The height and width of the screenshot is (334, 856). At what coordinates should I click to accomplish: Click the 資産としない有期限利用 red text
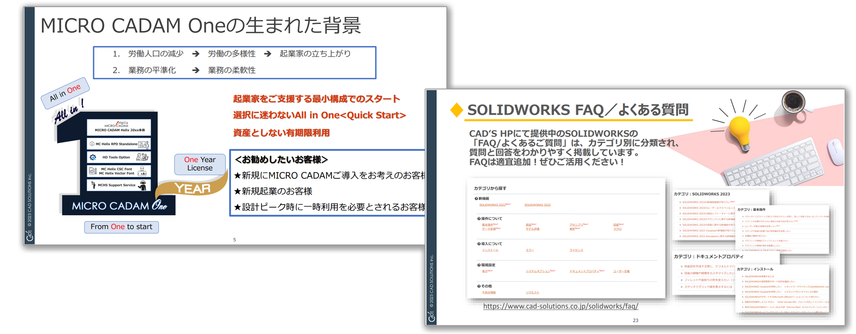281,133
